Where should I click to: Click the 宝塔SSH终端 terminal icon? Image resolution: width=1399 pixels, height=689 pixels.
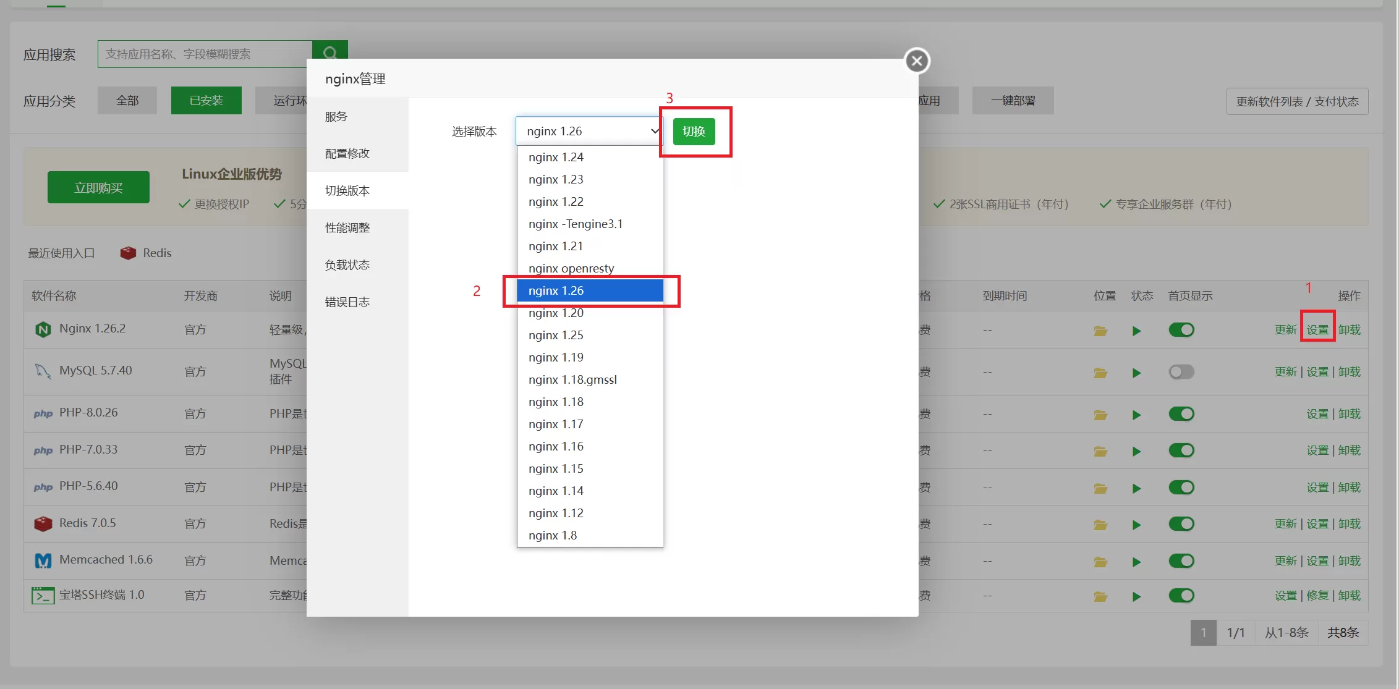[x=43, y=596]
